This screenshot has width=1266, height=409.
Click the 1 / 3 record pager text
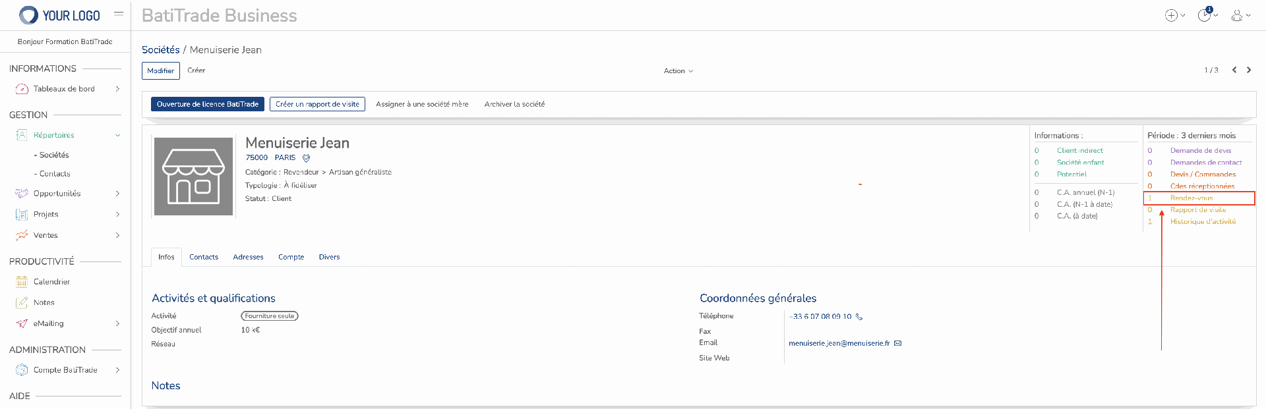point(1211,70)
